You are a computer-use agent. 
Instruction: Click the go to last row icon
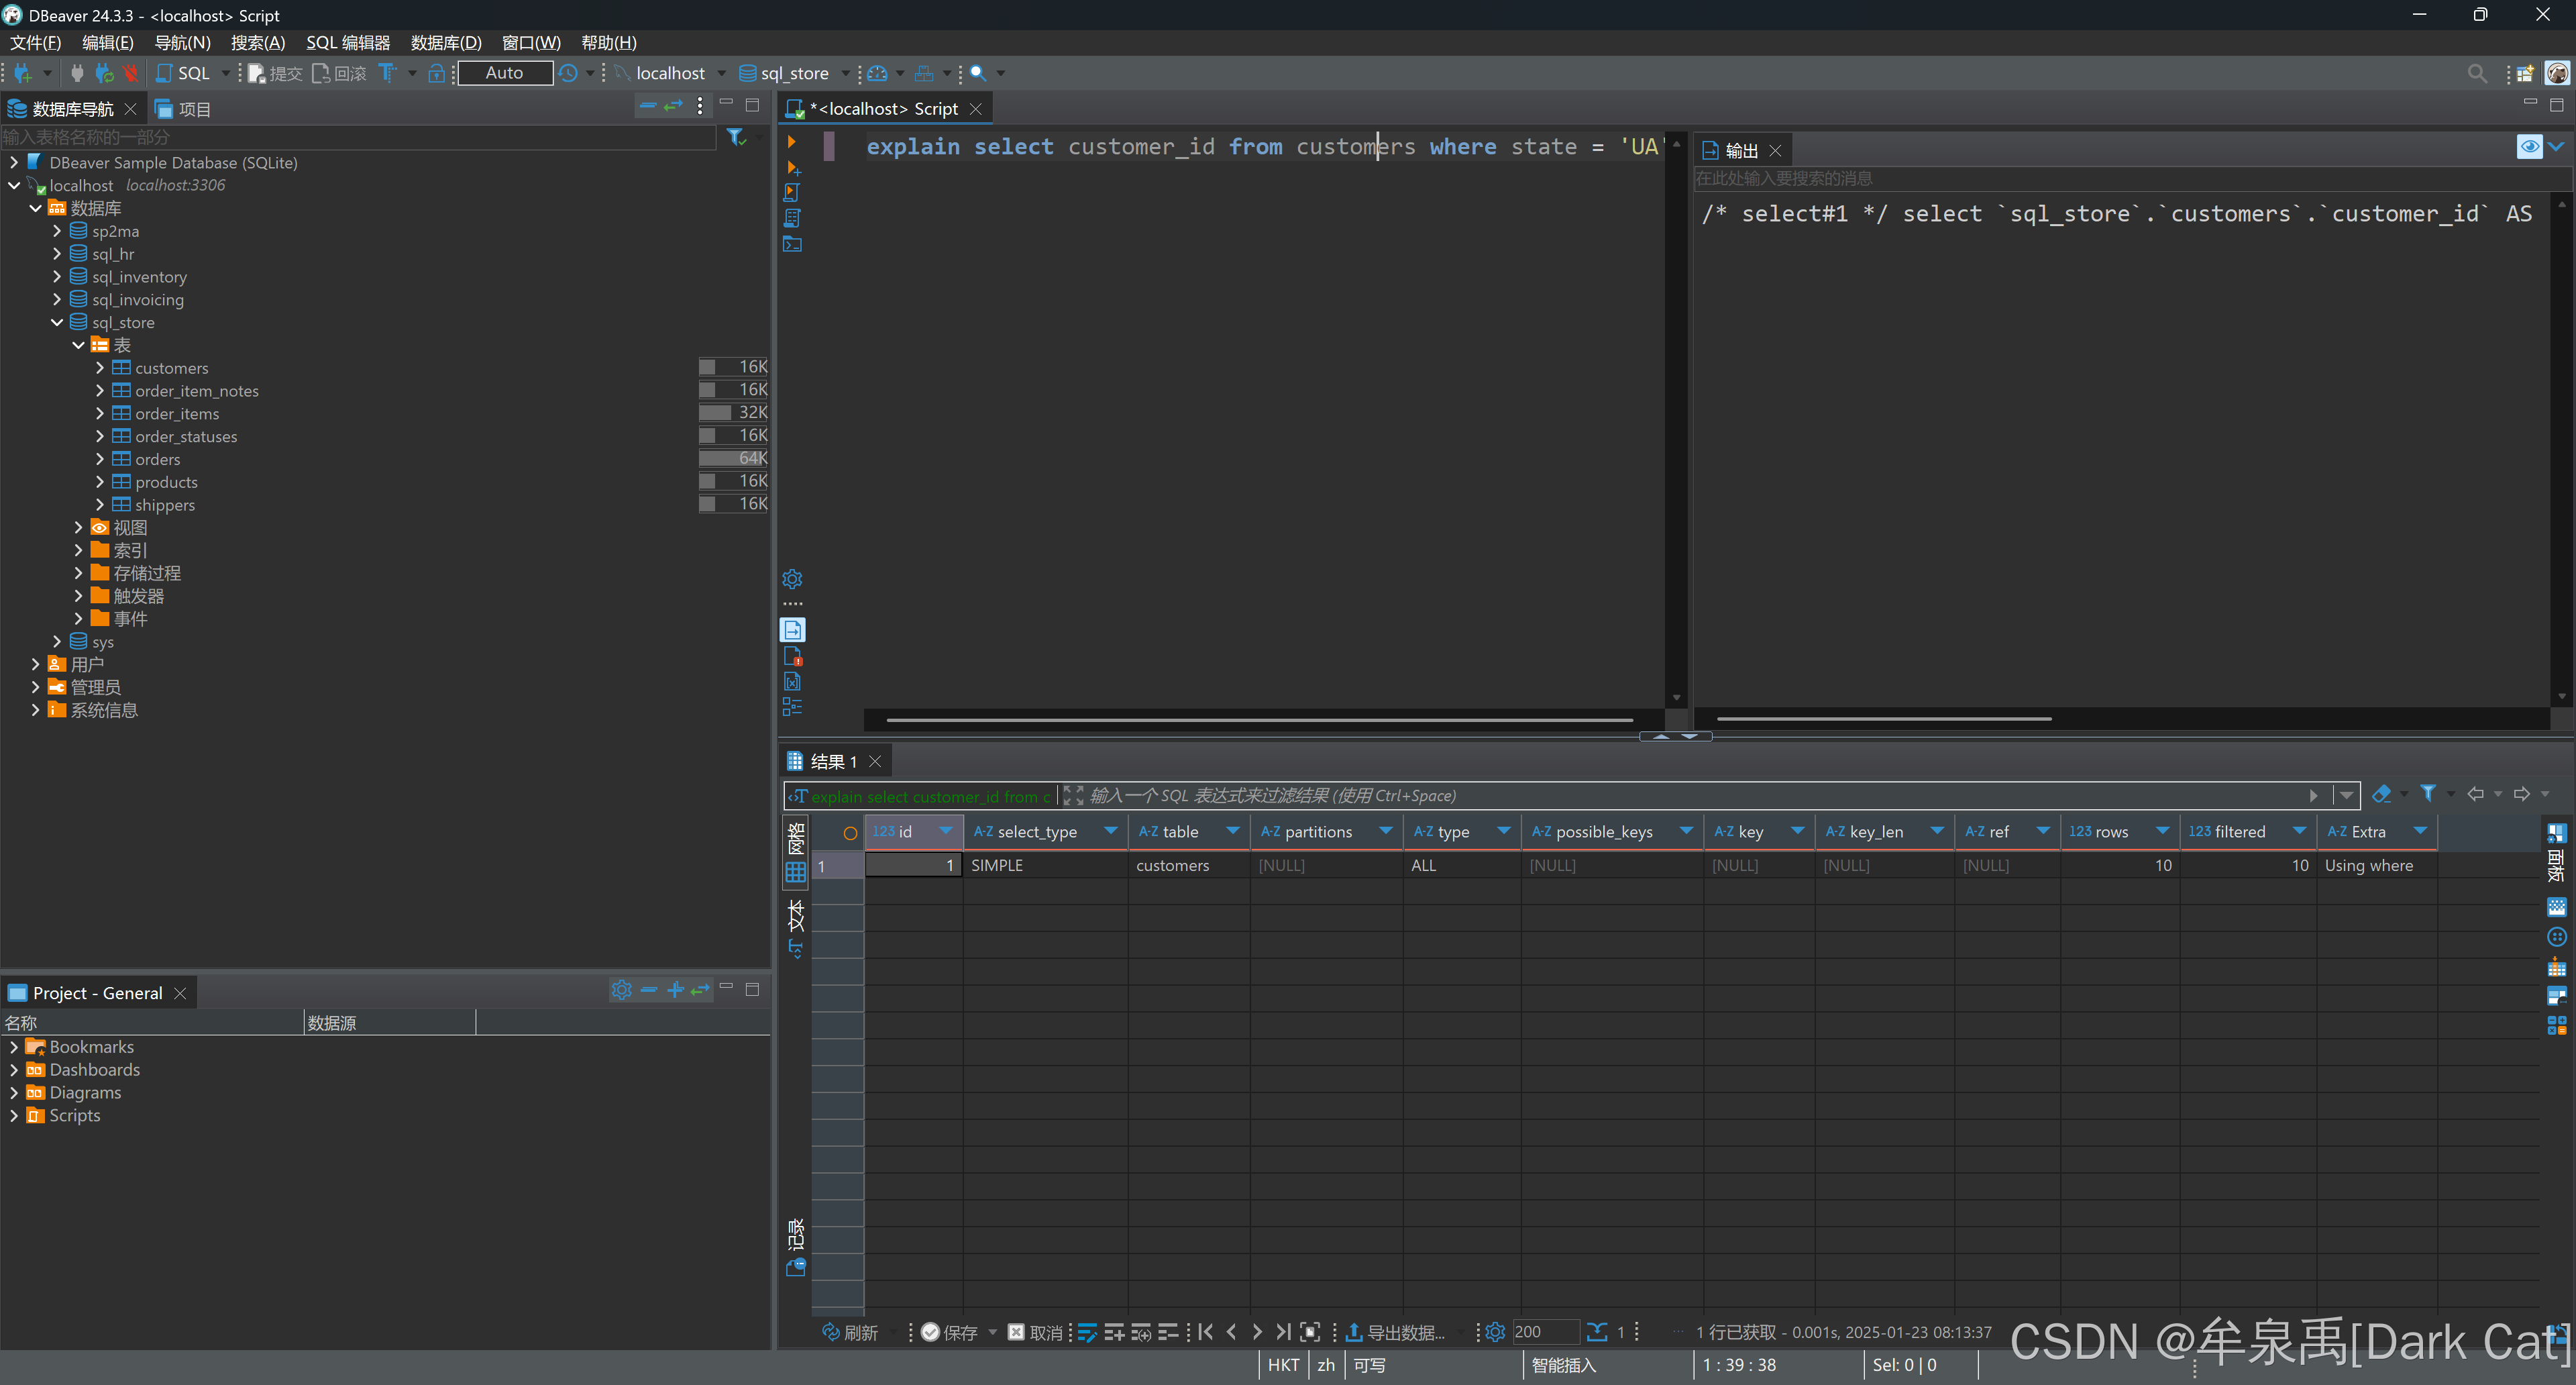coord(1283,1332)
